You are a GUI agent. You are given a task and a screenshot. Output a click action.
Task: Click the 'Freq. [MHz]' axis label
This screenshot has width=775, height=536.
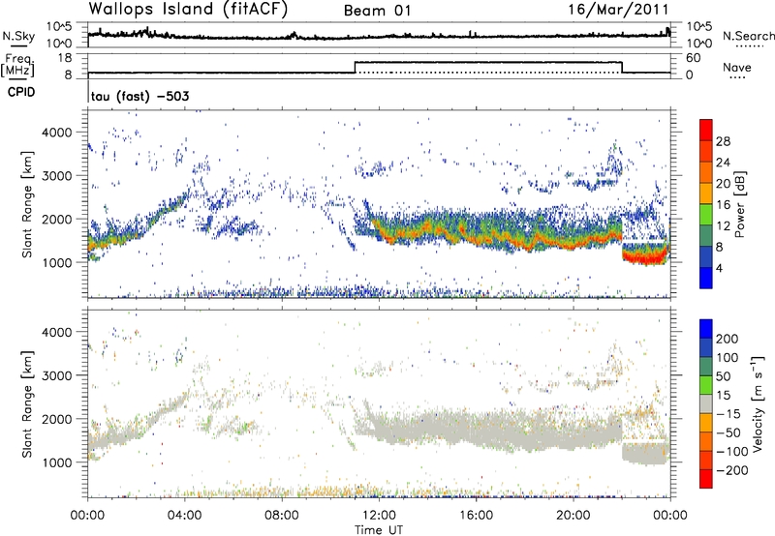[x=17, y=65]
